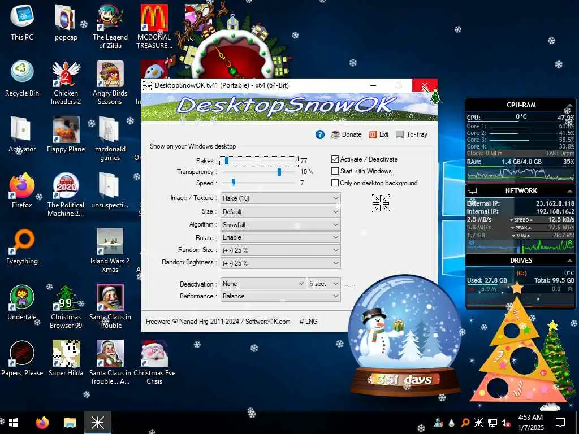579x434 pixels.
Task: Click the DesktopSnowOK banner image
Action: pyautogui.click(x=289, y=107)
